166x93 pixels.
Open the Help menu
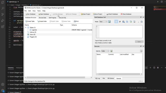[x=44, y=11]
